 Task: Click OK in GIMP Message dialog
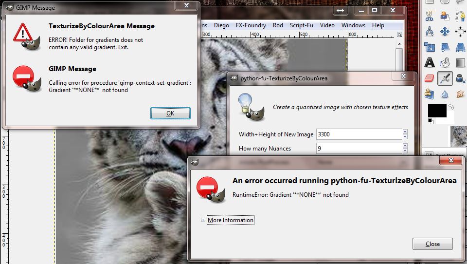point(170,113)
